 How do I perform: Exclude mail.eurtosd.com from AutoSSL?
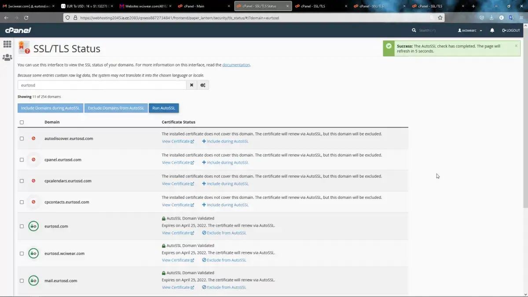pos(224,287)
